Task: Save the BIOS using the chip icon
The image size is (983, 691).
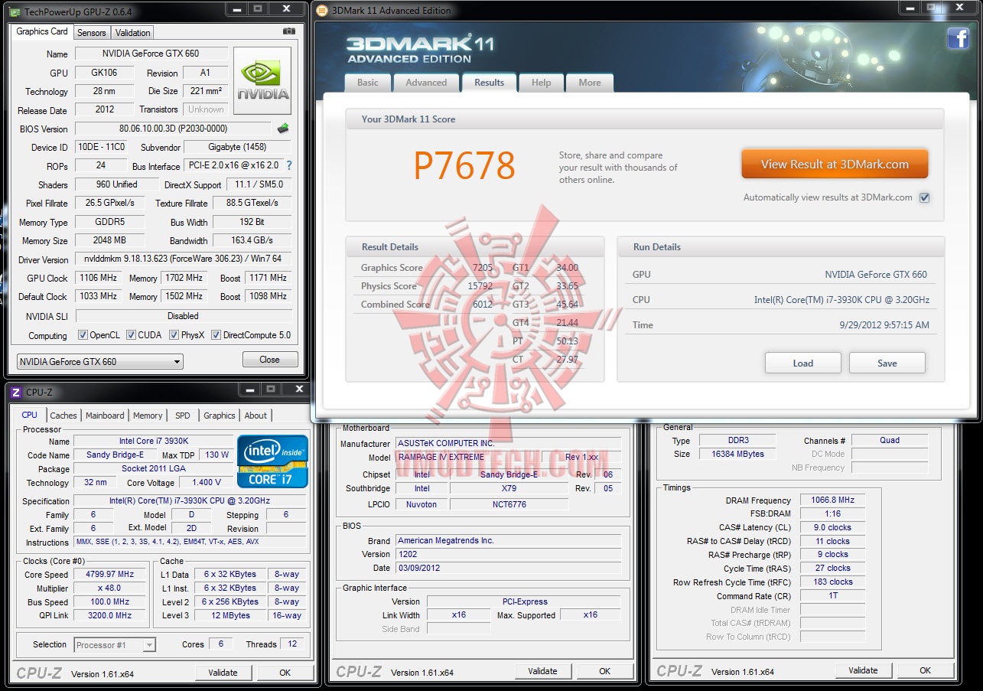Action: 283,129
